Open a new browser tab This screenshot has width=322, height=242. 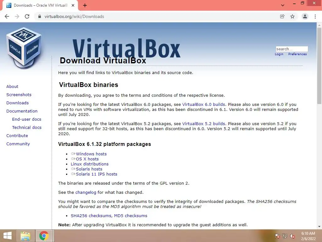[x=85, y=5]
